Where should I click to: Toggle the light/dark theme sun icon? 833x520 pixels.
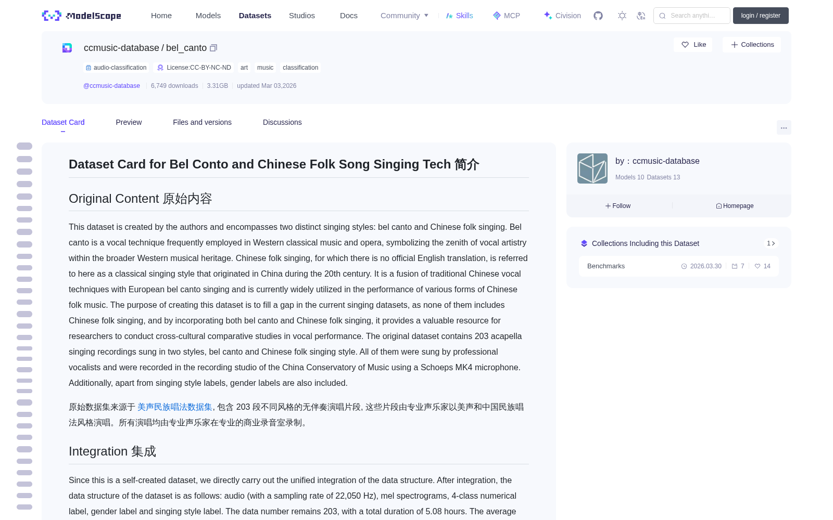click(622, 16)
